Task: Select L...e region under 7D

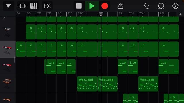Action: 51,67
